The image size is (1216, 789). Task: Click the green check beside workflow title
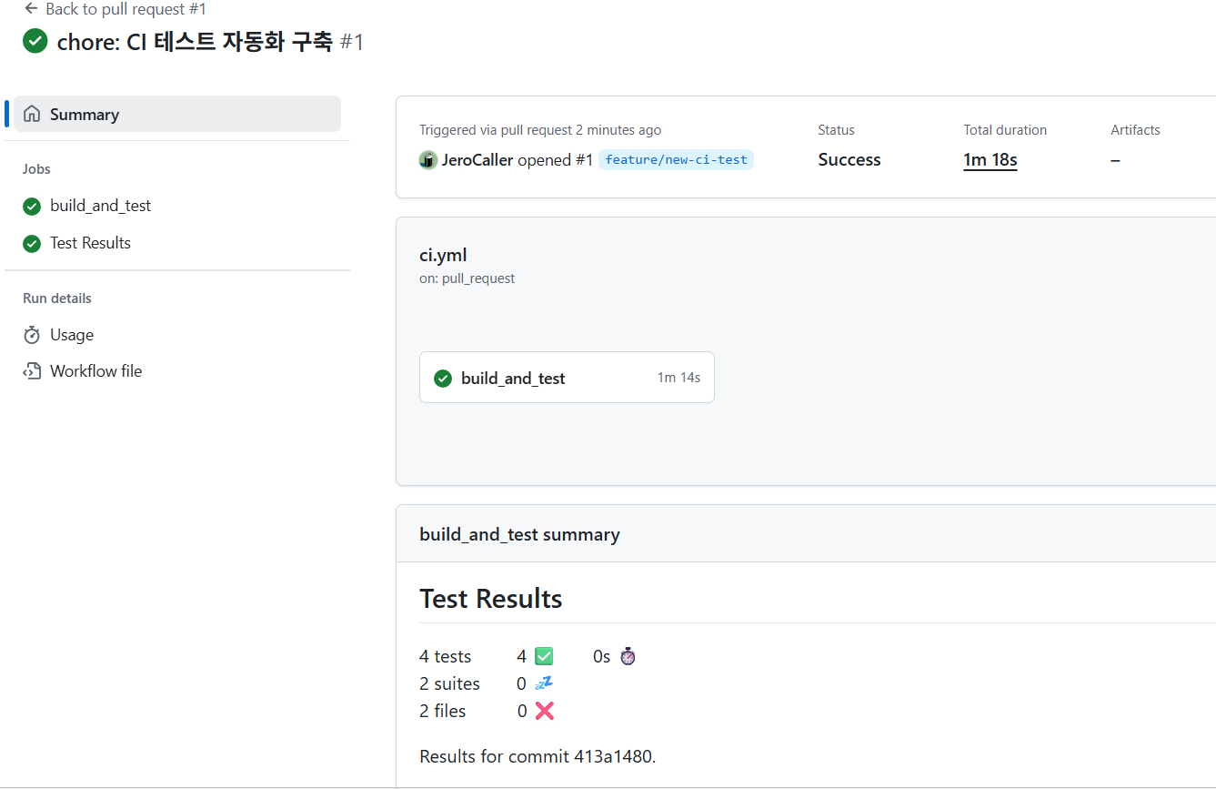[35, 41]
